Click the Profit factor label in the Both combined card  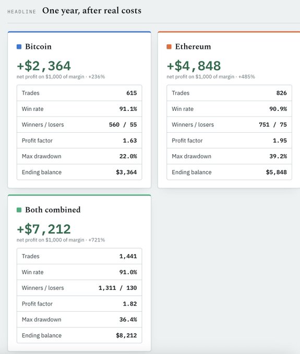(37, 304)
